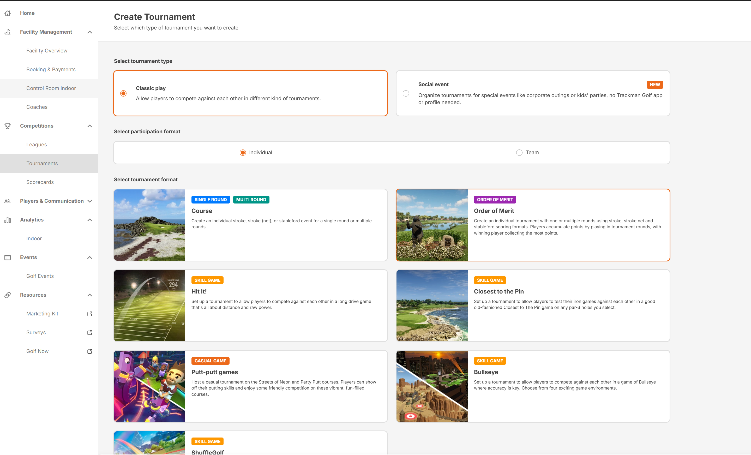
Task: Click the Home house icon
Action: point(8,13)
